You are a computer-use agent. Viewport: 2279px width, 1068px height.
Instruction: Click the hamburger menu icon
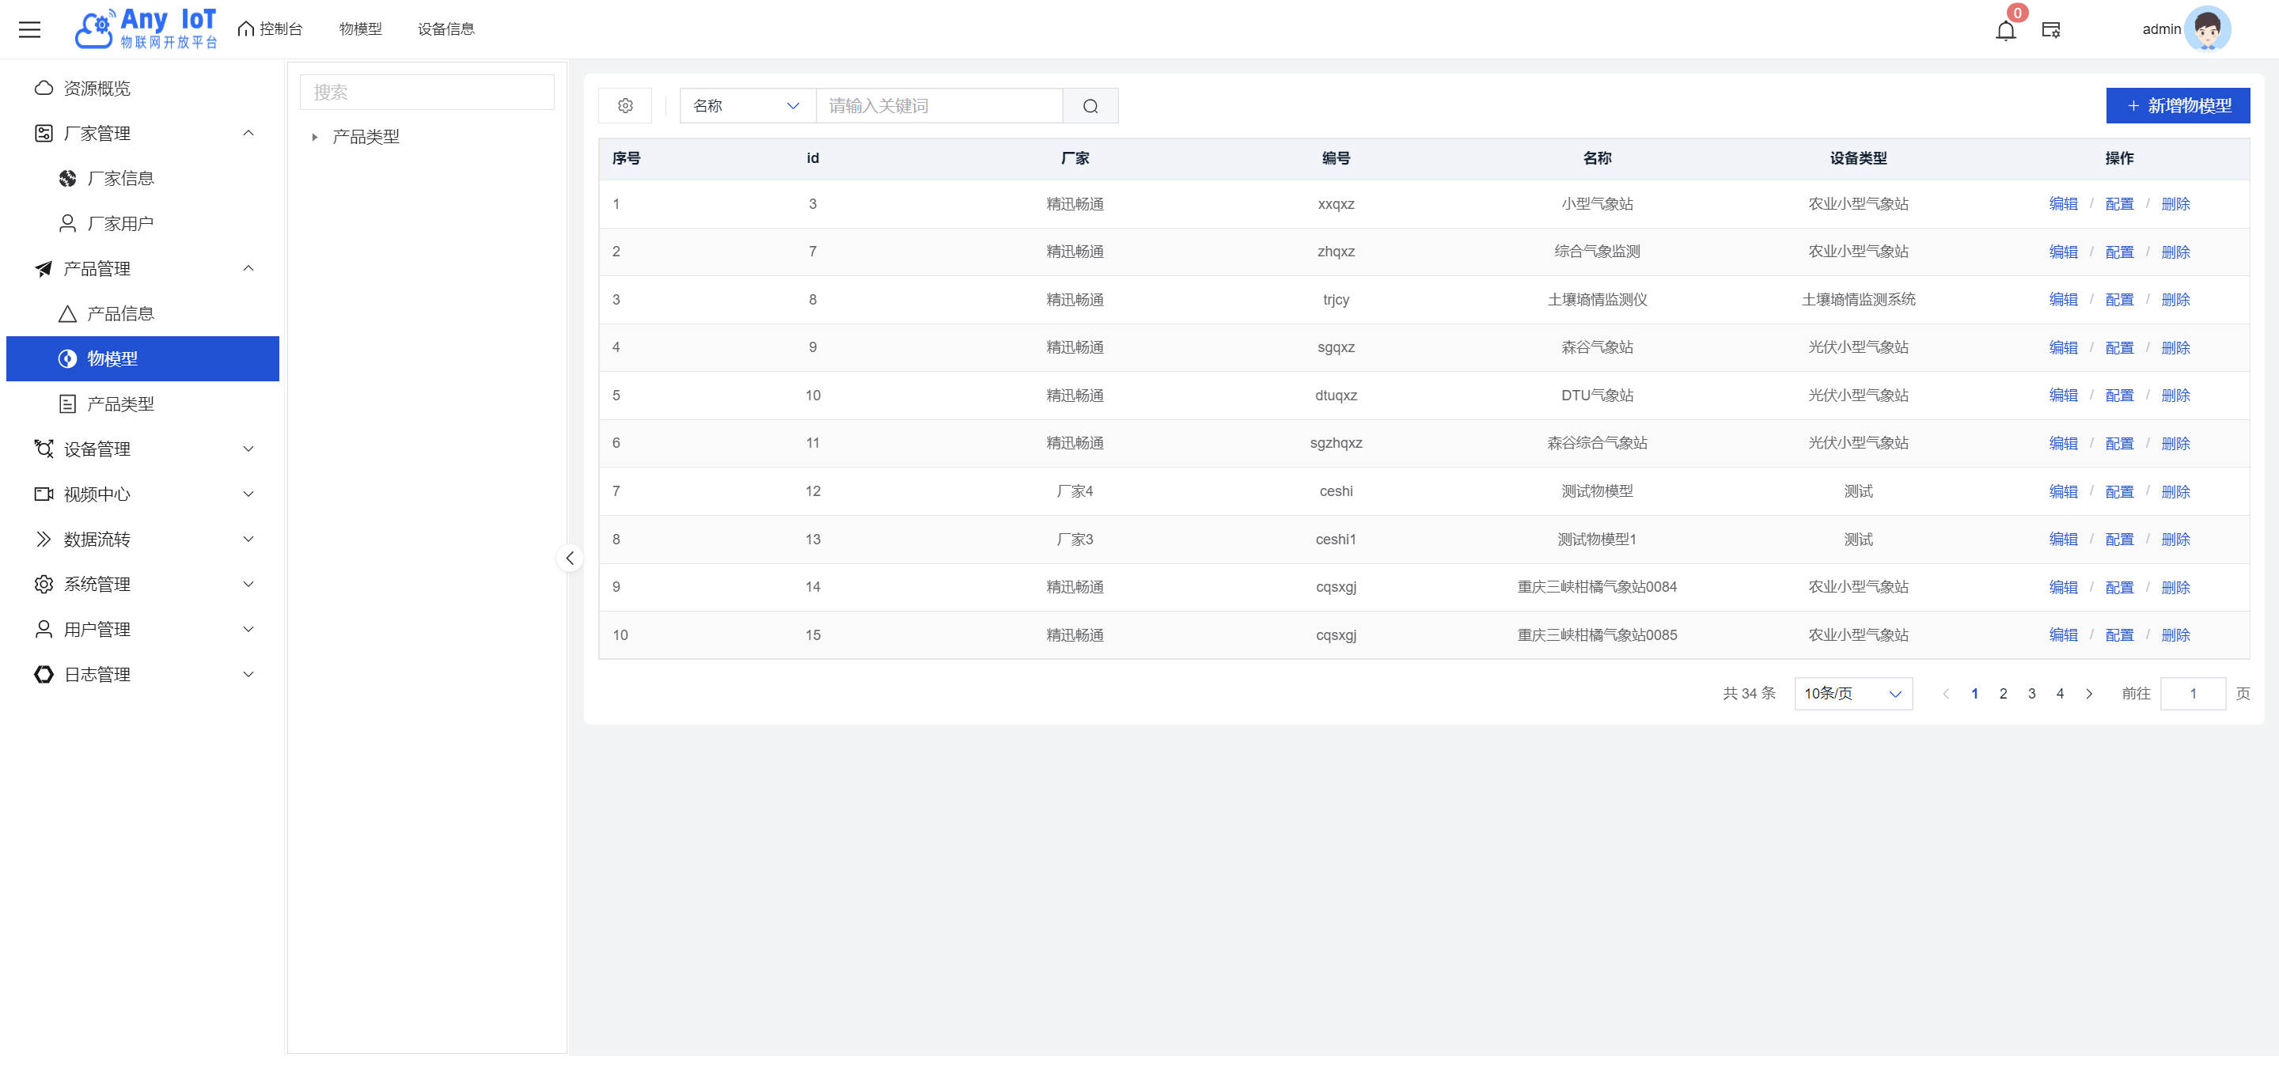(x=29, y=29)
